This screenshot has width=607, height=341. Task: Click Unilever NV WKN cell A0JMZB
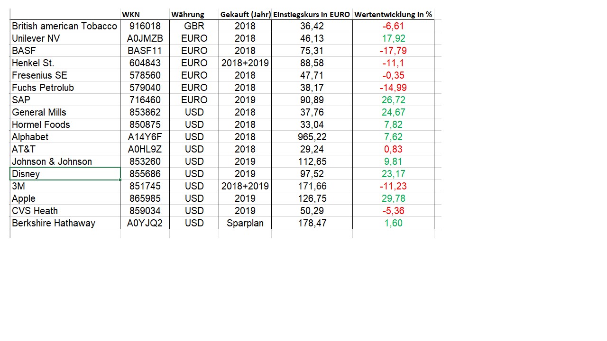[145, 38]
